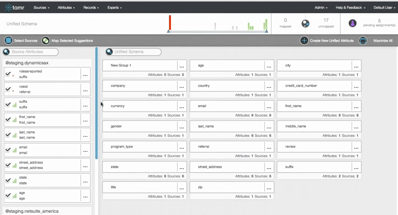Click the Source Attributes search field
This screenshot has width=398, height=215.
pos(34,52)
